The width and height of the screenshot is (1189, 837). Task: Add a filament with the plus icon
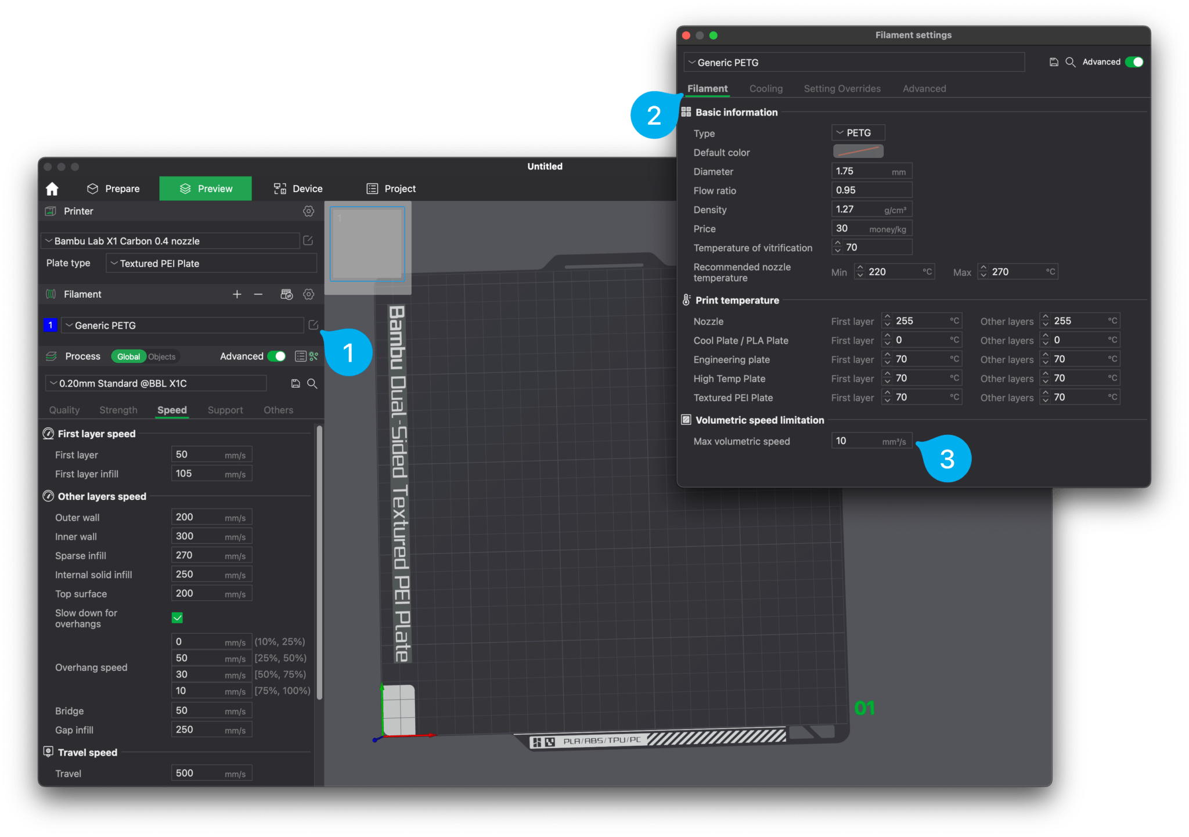coord(237,294)
